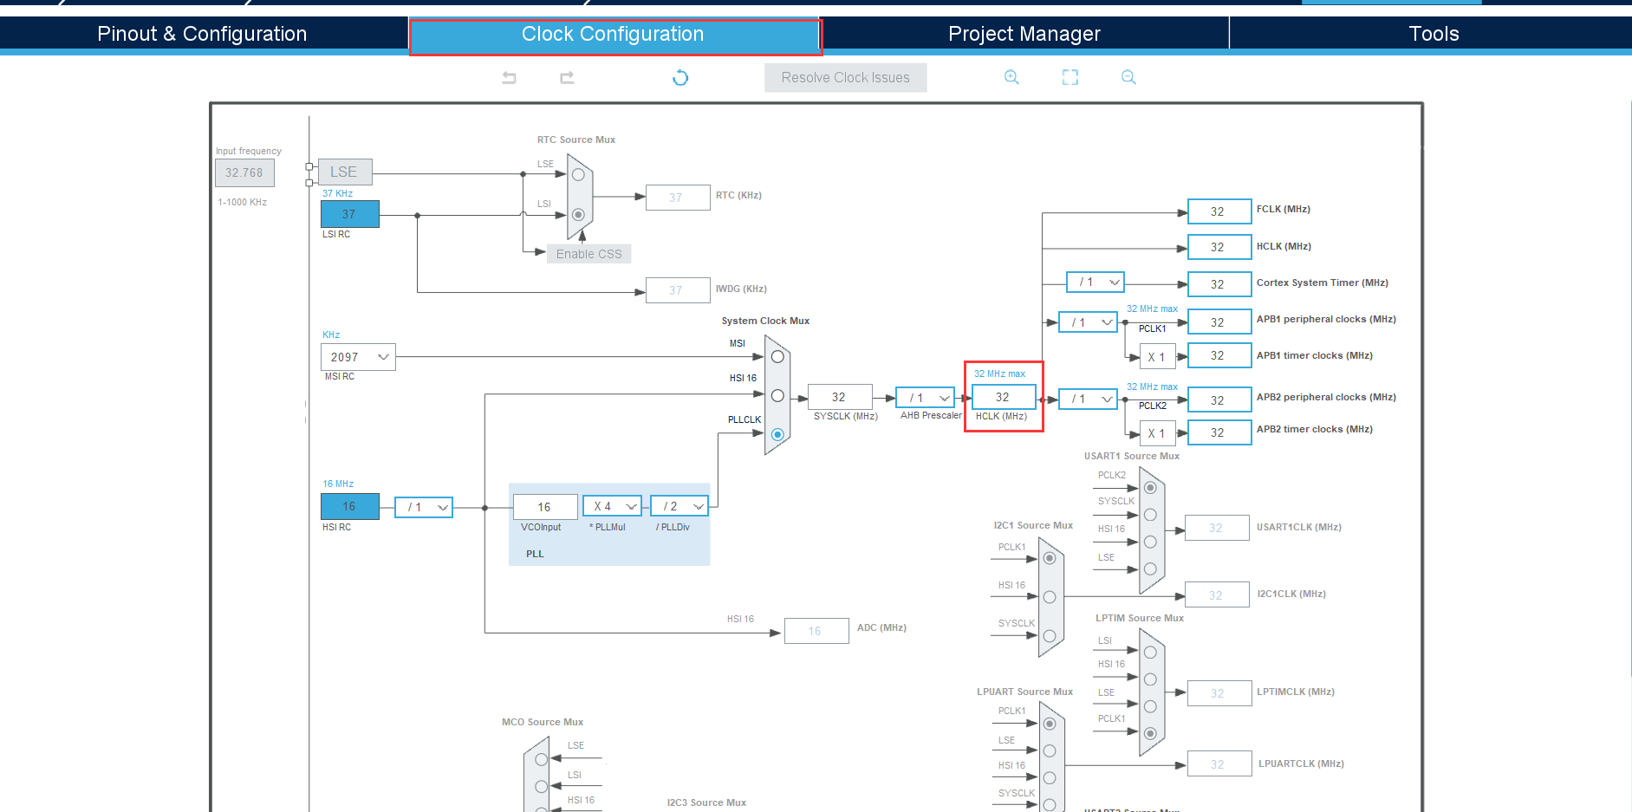This screenshot has height=812, width=1632.
Task: Open the Cortex System Timer divider dropdown
Action: (1096, 282)
